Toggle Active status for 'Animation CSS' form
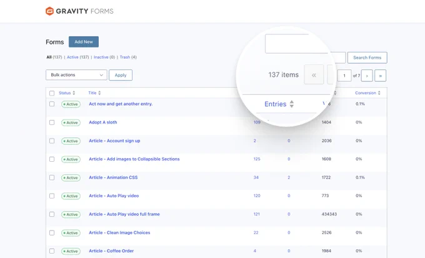 pos(71,178)
